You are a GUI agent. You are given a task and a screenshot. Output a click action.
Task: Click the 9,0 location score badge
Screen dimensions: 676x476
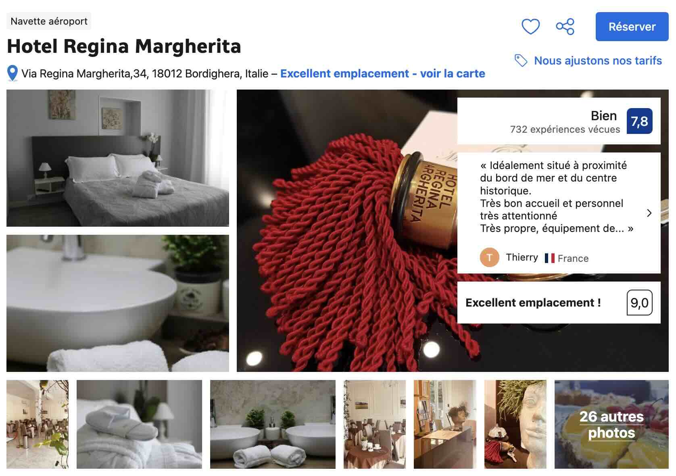click(x=639, y=303)
